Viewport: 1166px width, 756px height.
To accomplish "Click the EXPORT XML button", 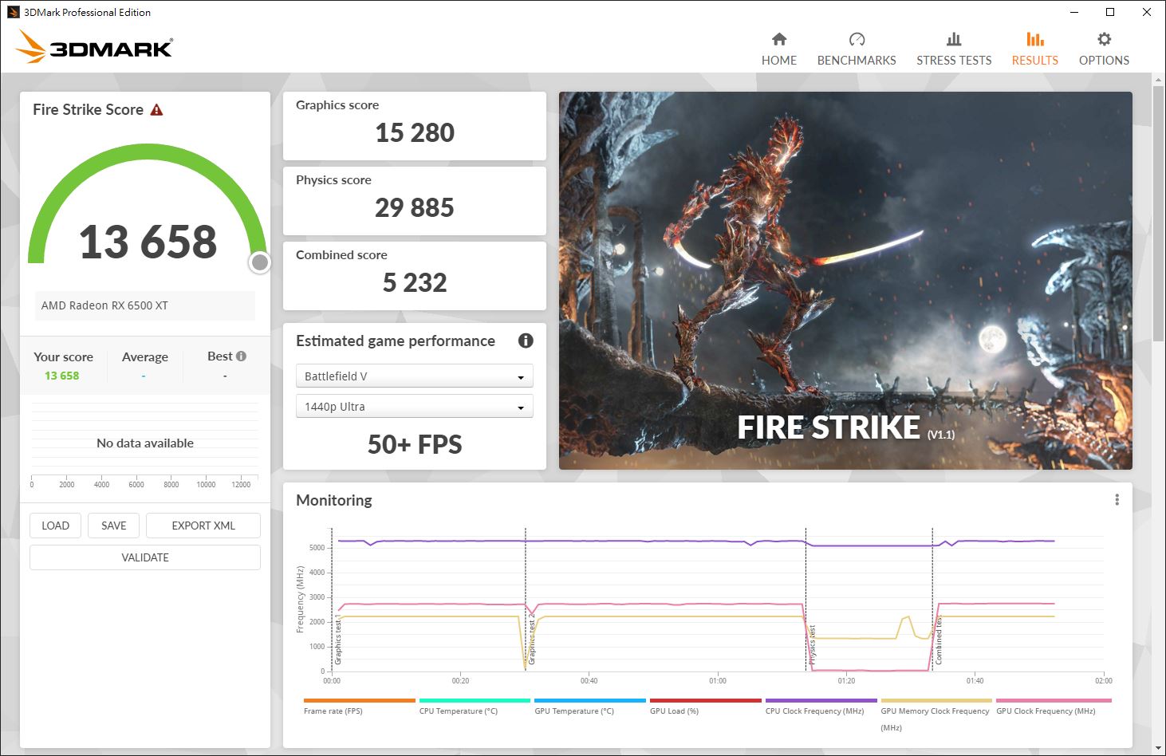I will point(203,526).
